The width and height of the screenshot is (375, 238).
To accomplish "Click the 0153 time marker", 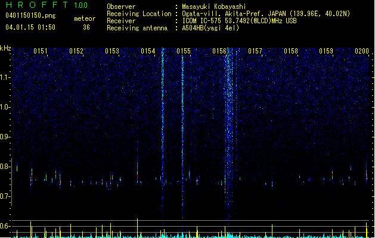I will [112, 51].
